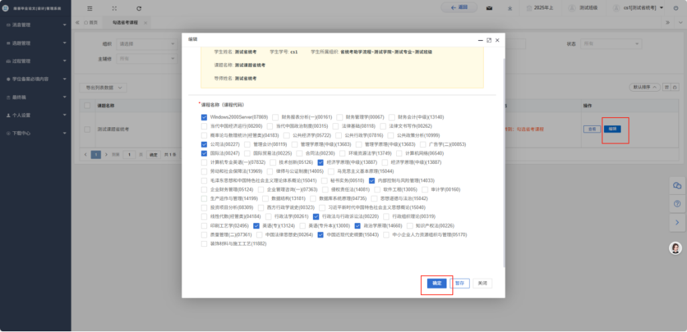
Task: Click the hamburger menu collapse icon
Action: pos(90,8)
